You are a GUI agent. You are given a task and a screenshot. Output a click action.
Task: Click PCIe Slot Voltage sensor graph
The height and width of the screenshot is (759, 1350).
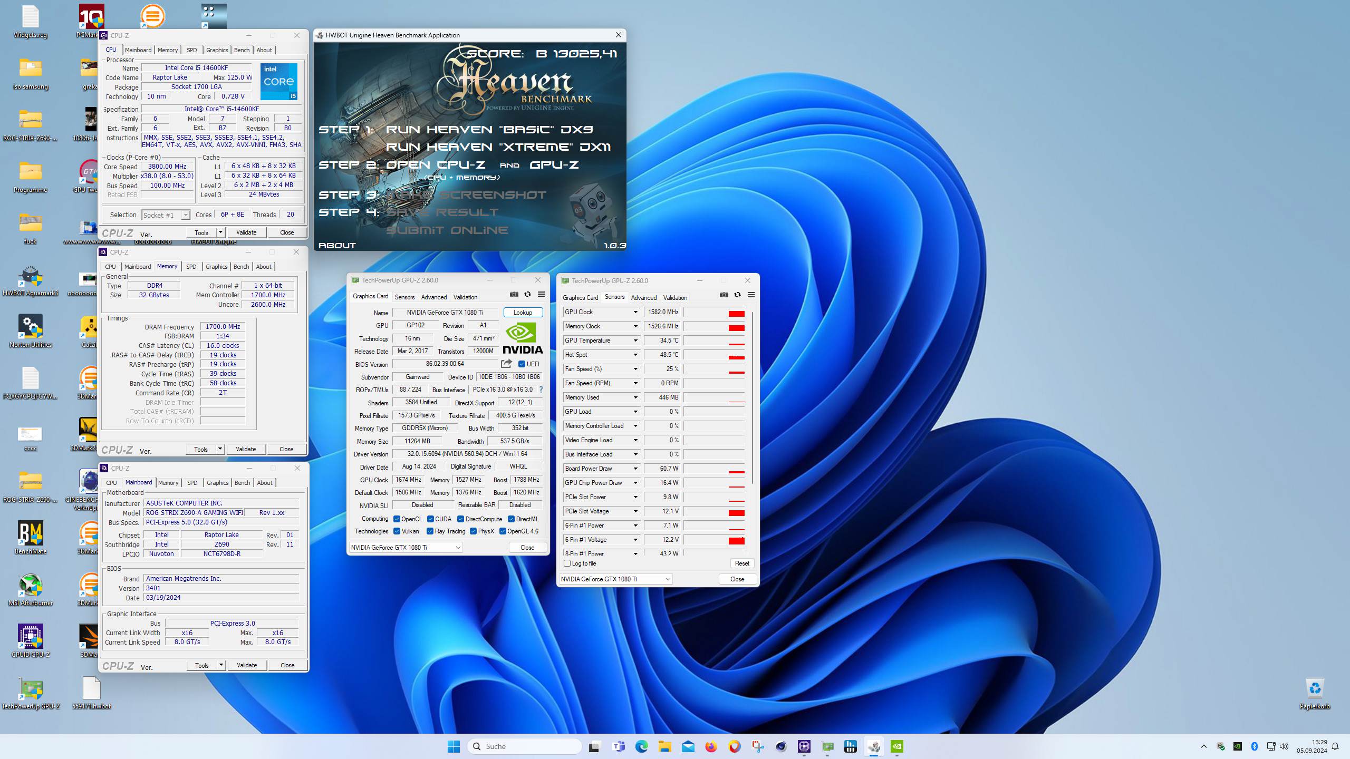pos(715,511)
